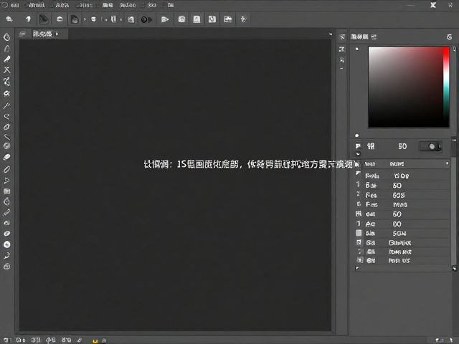Expand the small arrow below the properties list

(357, 268)
